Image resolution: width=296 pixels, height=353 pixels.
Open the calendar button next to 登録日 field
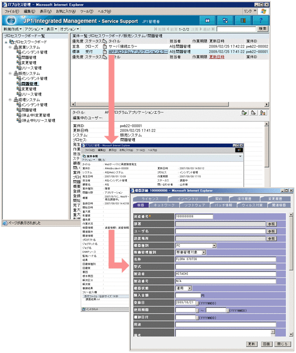point(197,303)
